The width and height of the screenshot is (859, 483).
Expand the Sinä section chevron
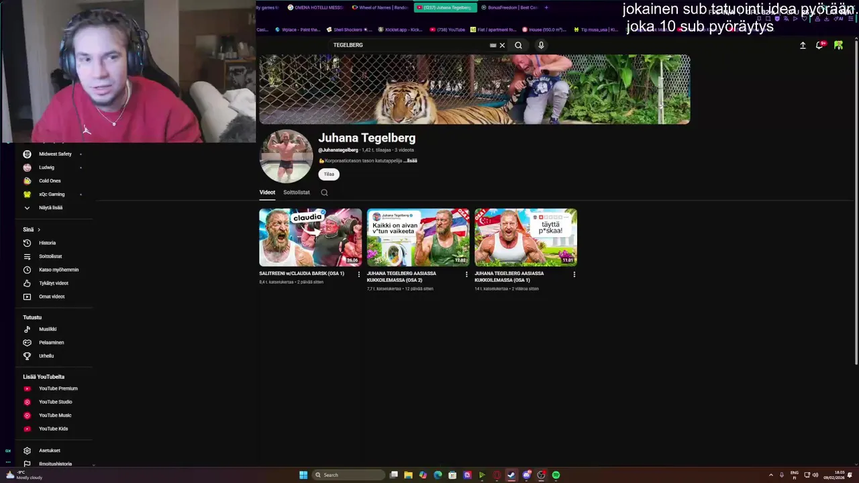tap(39, 229)
